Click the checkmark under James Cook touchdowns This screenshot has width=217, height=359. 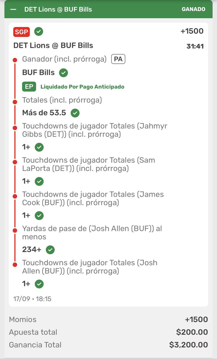39,216
